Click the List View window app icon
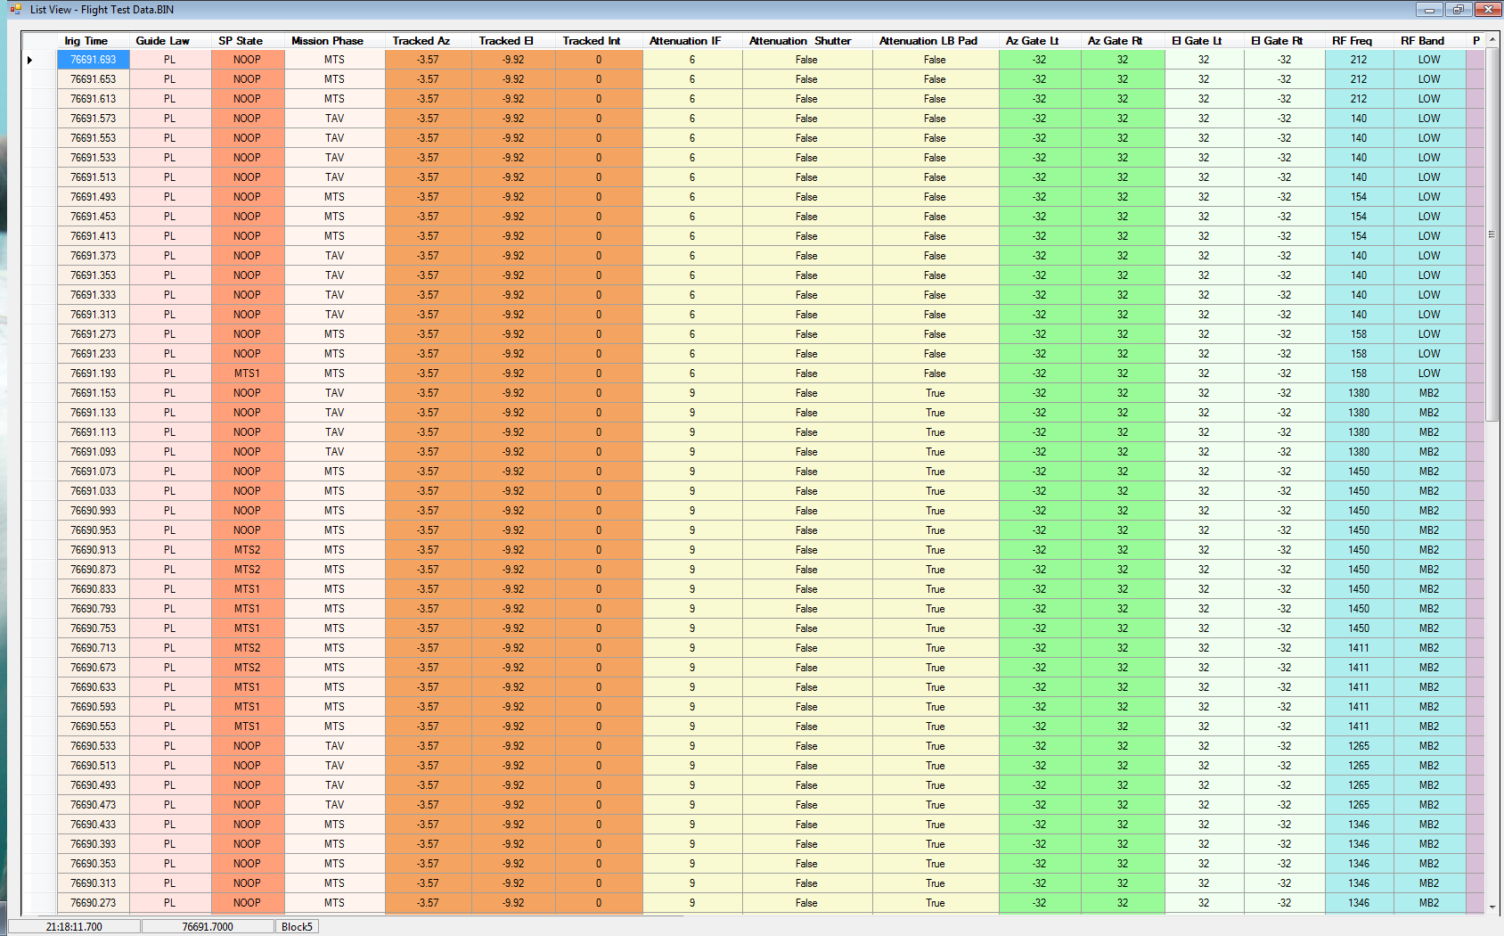Viewport: 1504px width, 936px height. pos(15,9)
